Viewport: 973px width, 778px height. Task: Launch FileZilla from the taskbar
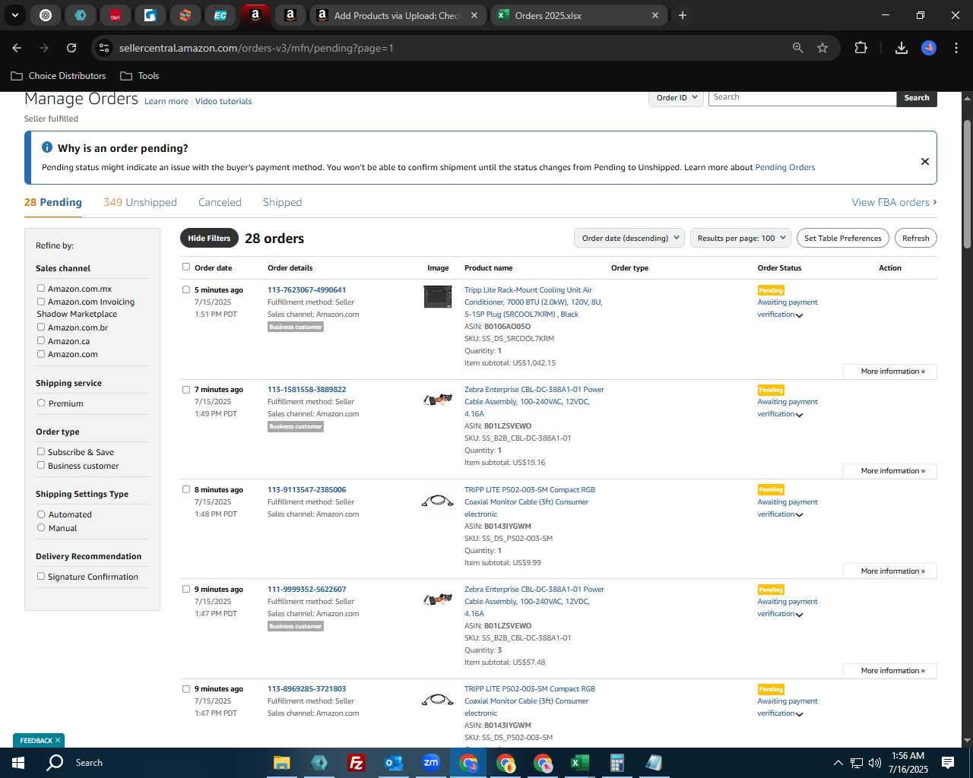(x=356, y=763)
